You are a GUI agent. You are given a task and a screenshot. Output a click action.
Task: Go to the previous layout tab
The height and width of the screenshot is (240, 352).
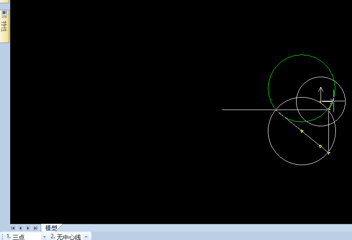click(20, 228)
